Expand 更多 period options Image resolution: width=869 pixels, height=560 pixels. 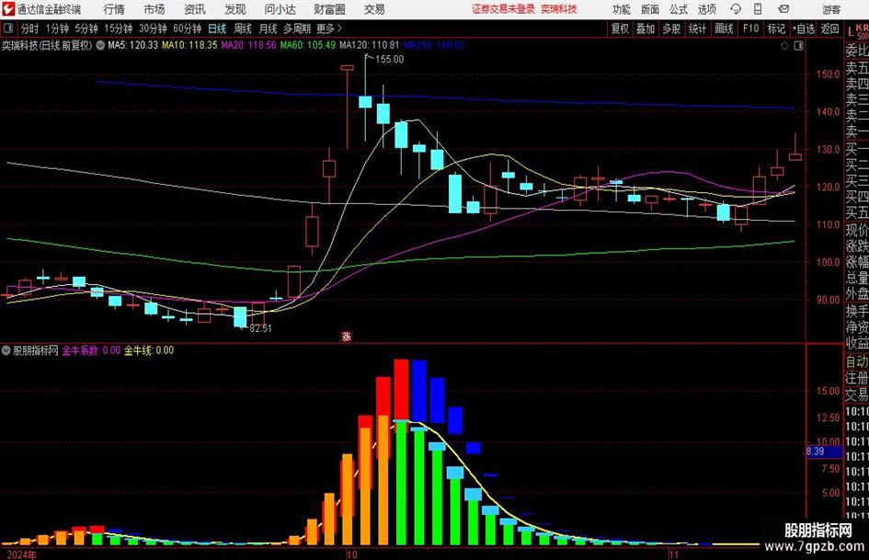point(328,29)
